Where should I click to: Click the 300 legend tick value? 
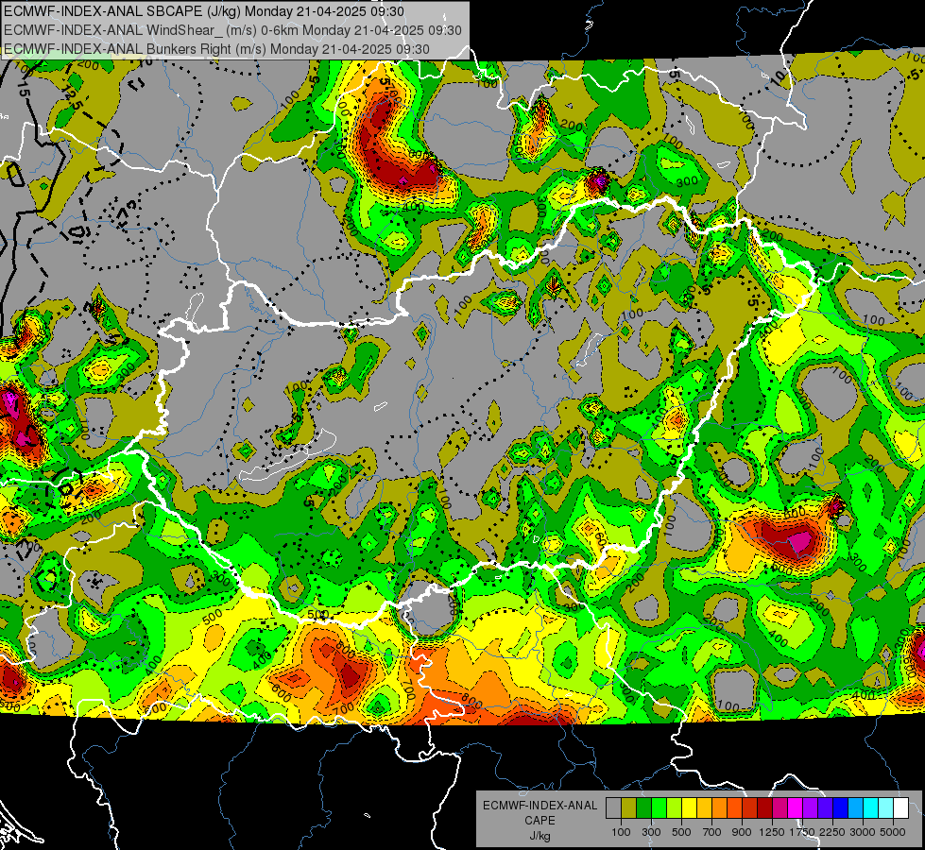tap(651, 832)
